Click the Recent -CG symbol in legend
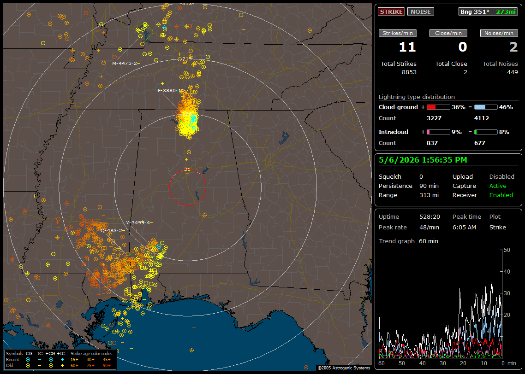 [28, 360]
